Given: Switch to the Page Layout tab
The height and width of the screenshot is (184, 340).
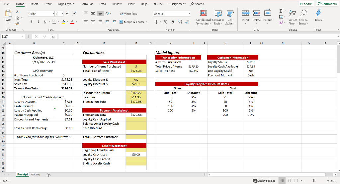Looking at the screenshot, I should click(66, 4).
